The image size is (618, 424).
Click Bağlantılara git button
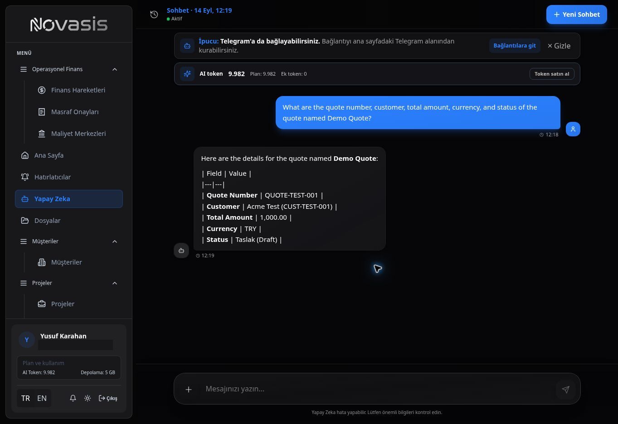pyautogui.click(x=515, y=46)
